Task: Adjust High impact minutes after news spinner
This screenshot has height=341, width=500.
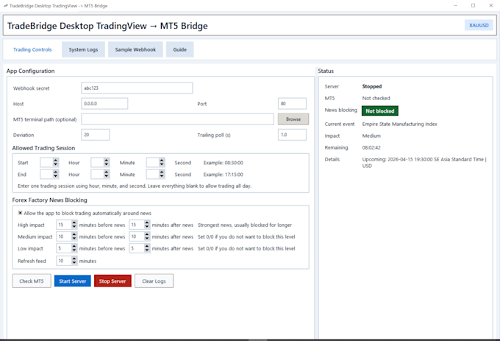Action: tap(140, 225)
